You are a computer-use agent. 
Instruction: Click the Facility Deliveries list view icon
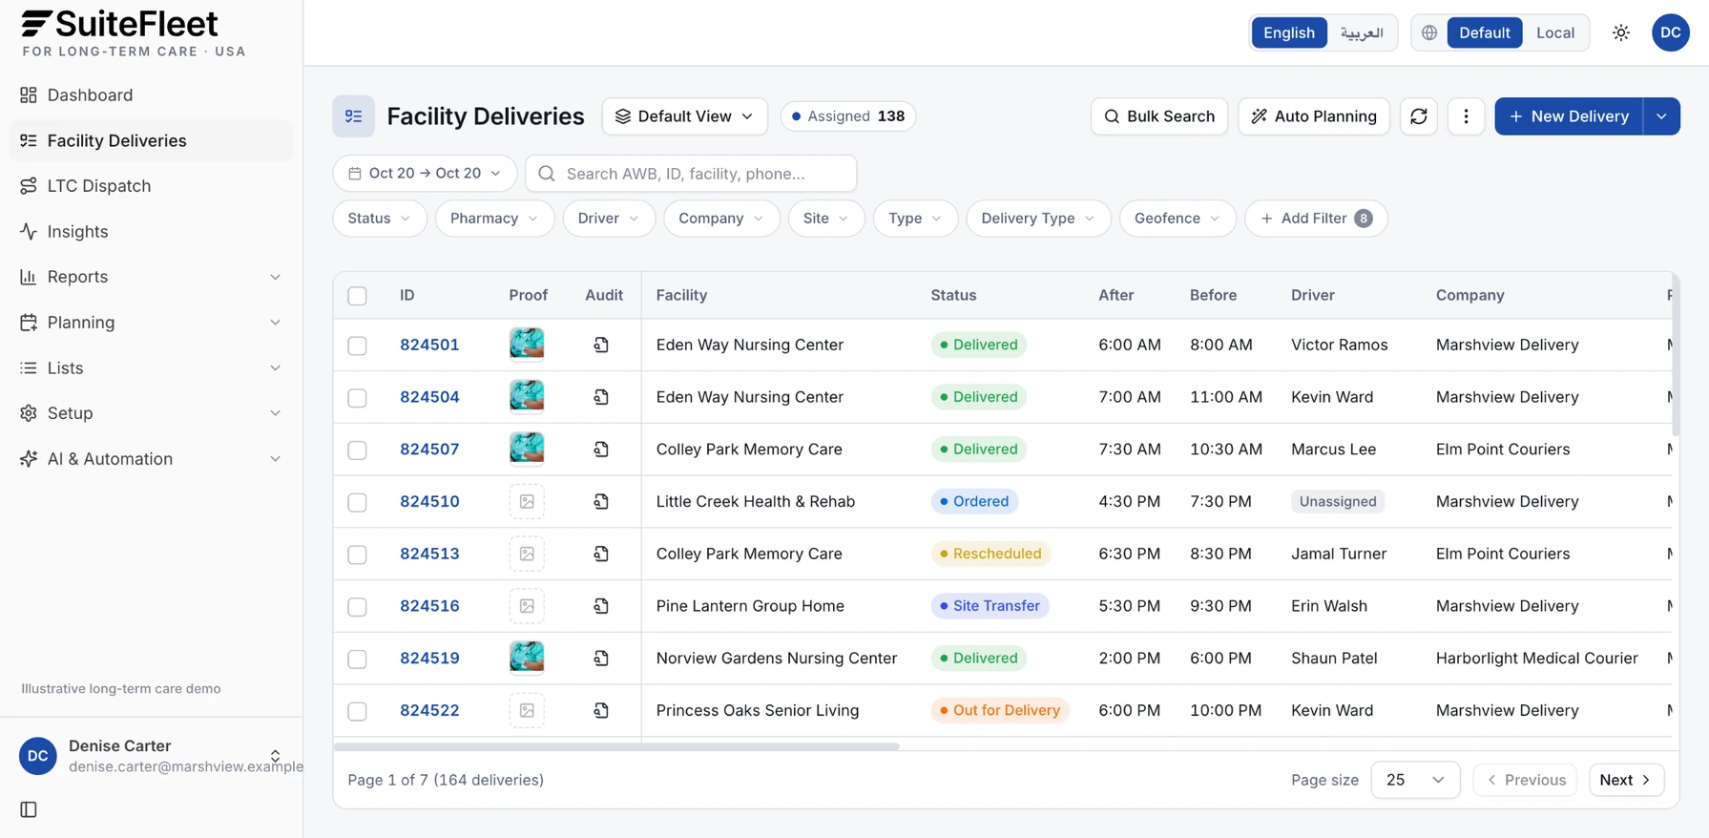tap(353, 116)
